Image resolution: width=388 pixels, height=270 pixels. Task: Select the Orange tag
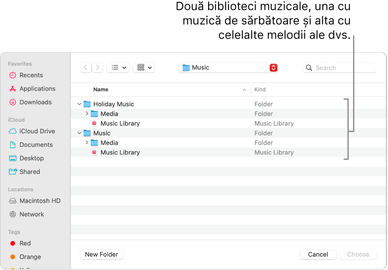25,257
